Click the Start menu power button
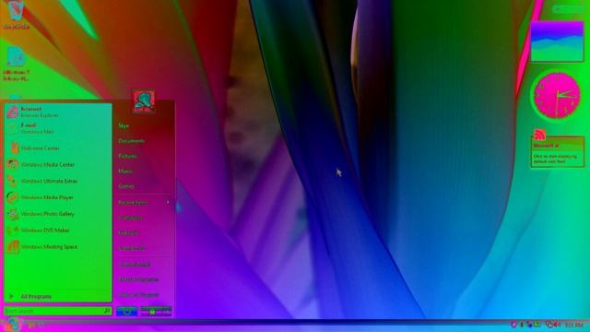 click(127, 312)
